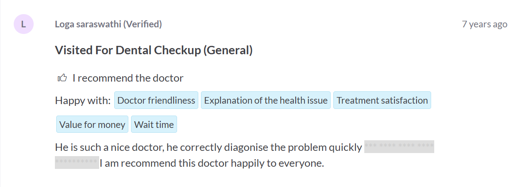The image size is (517, 187).
Task: Choose the "Value for money" tag
Action: click(x=92, y=124)
